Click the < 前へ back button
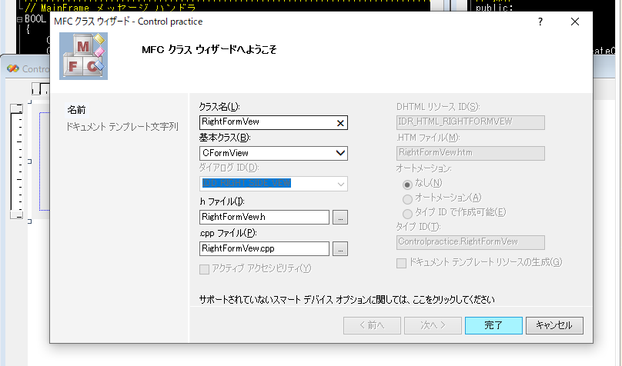This screenshot has height=366, width=622. tap(372, 325)
